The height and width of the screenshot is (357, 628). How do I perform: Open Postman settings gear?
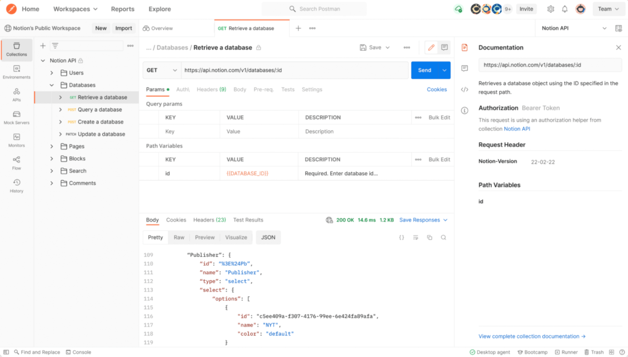click(x=551, y=8)
